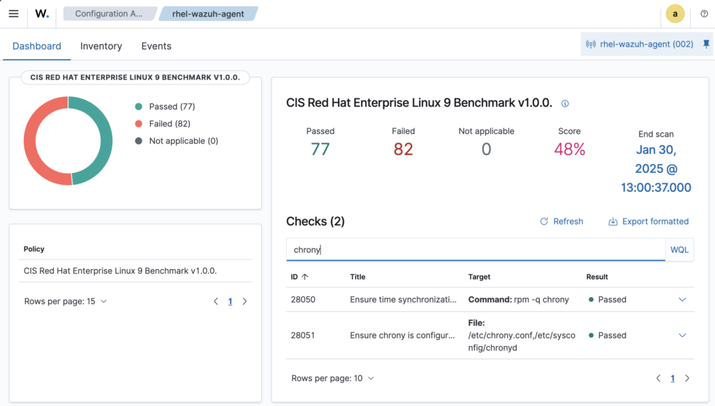Click 'Ensure time synchronizati...' title
Viewport: 715px width, 406px height.
point(403,299)
